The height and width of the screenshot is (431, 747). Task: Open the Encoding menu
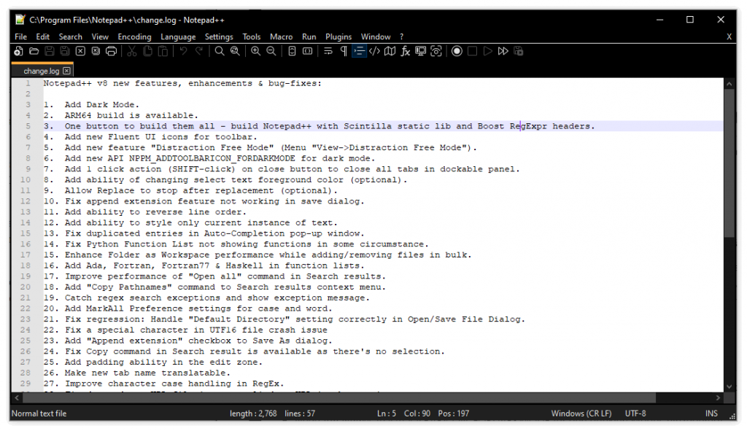[x=134, y=36]
